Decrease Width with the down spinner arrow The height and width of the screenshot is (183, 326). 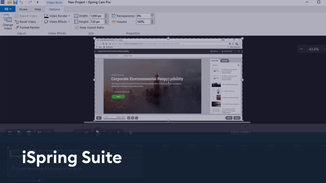(x=106, y=17)
